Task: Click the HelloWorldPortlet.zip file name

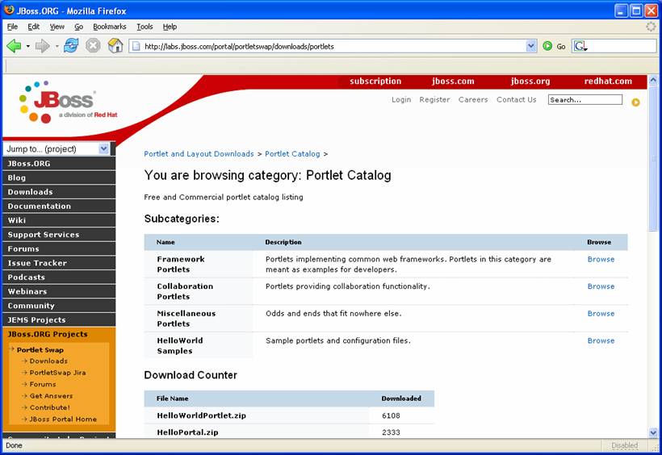Action: click(201, 415)
